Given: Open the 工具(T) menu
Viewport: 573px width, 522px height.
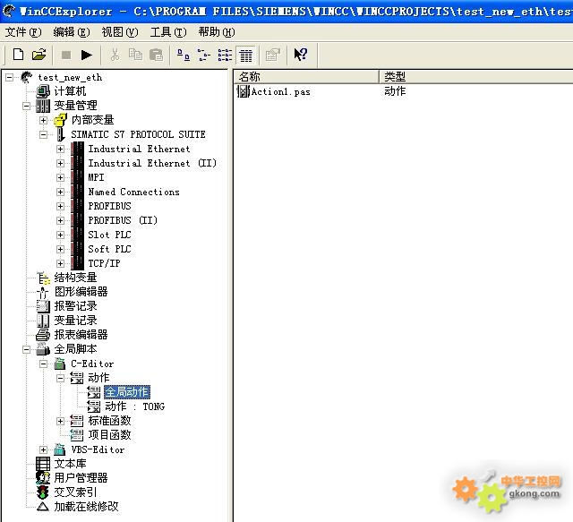Looking at the screenshot, I should coord(168,32).
